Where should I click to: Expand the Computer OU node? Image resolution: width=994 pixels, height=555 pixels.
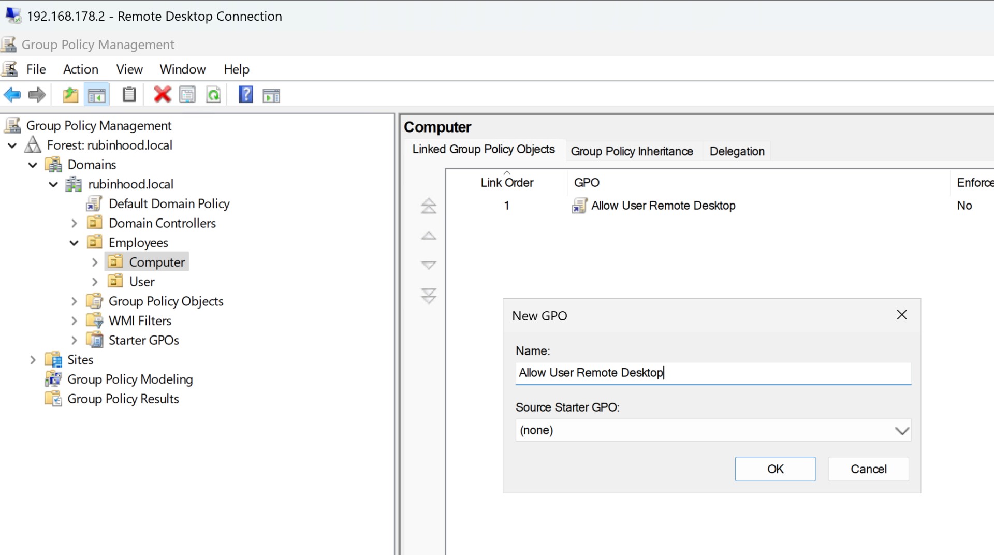(x=95, y=262)
